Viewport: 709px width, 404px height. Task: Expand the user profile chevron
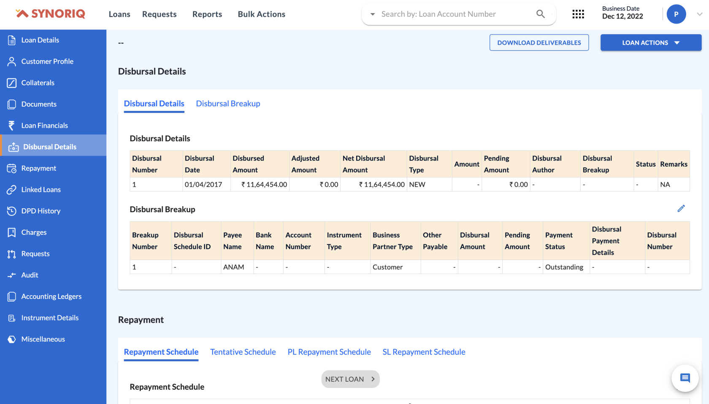coord(699,14)
